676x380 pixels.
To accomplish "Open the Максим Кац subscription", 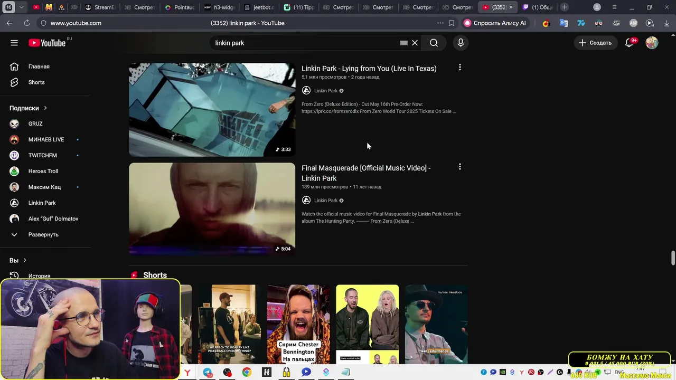I will point(44,187).
